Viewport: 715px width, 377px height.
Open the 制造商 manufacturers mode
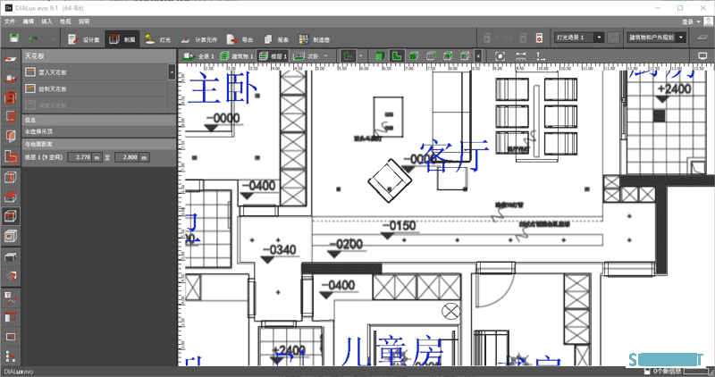click(x=315, y=39)
